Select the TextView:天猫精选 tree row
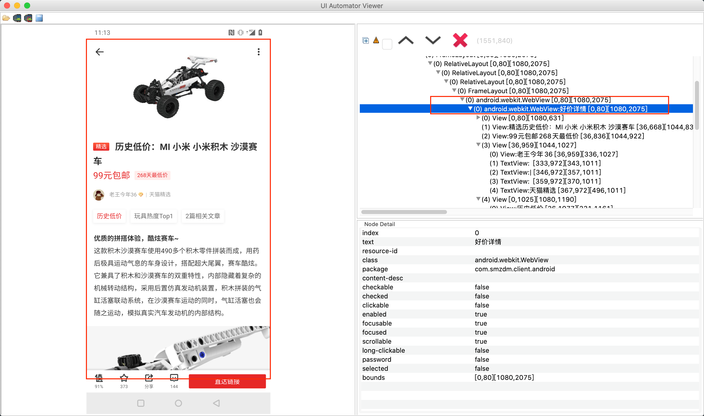Image resolution: width=704 pixels, height=416 pixels. click(x=557, y=190)
